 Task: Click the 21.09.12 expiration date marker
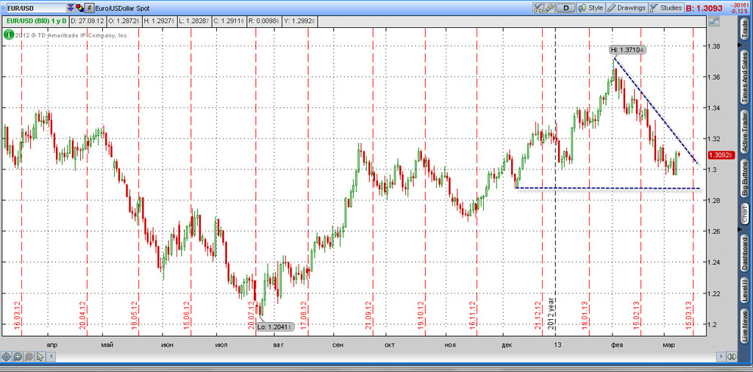coord(369,314)
